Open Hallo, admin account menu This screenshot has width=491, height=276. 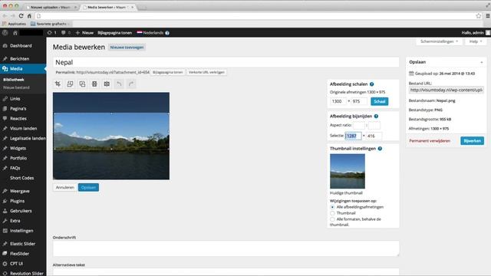[x=476, y=32]
